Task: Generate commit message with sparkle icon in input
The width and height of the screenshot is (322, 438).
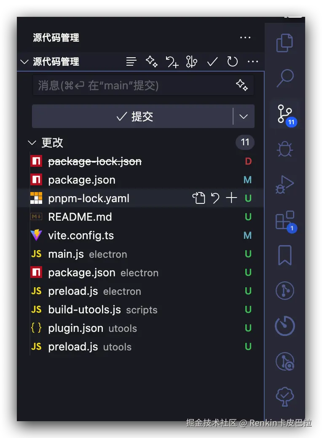Action: point(242,85)
